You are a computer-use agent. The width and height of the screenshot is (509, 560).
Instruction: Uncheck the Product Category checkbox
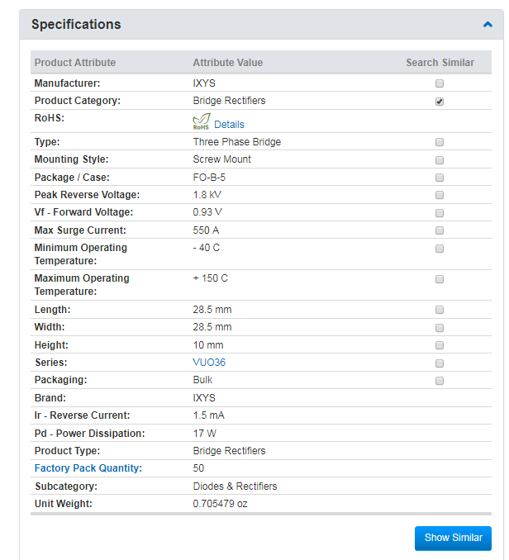(440, 102)
